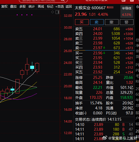
Task: Click the 外盘 value 170.3万
Action: (96, 98)
